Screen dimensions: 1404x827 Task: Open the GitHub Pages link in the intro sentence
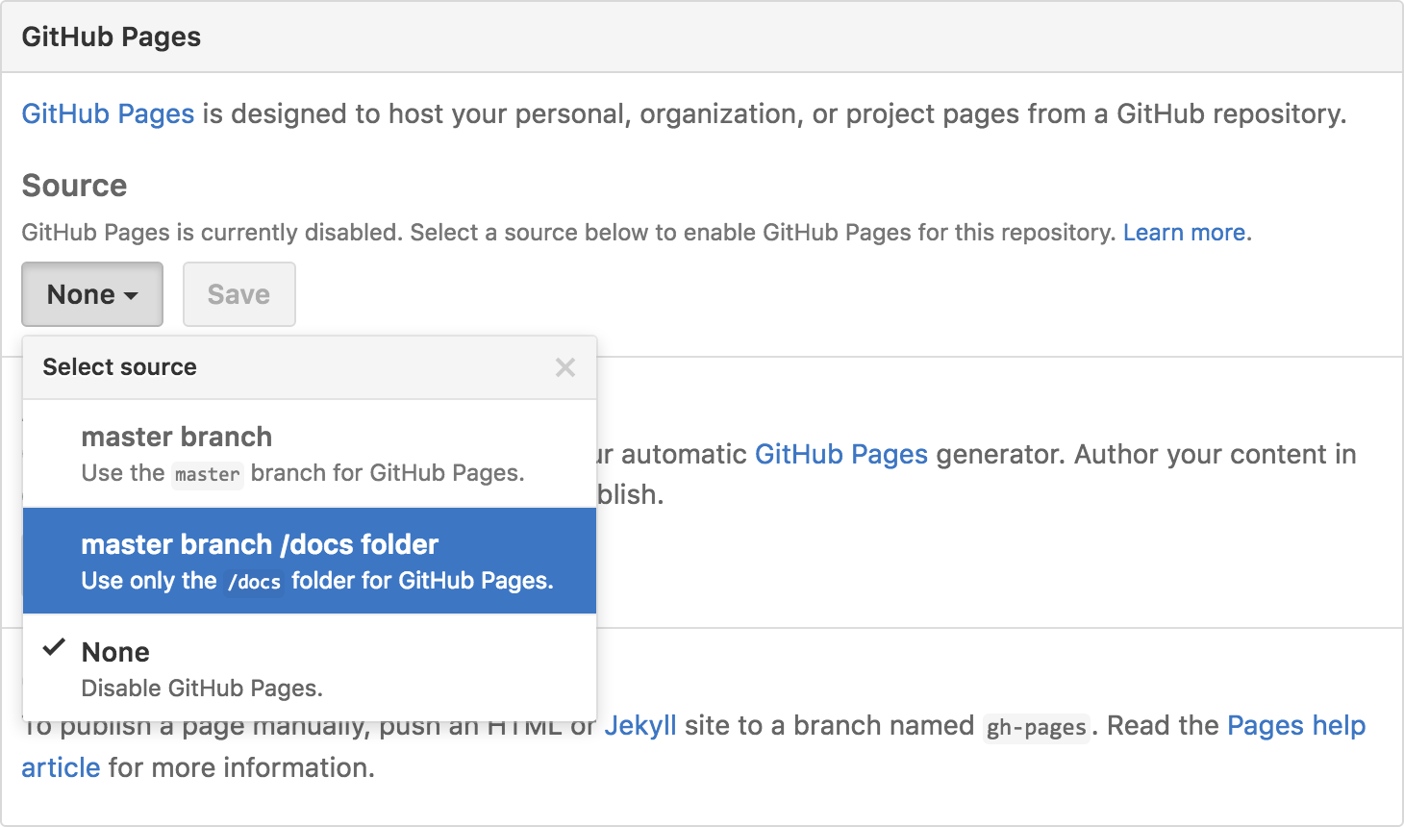click(107, 113)
